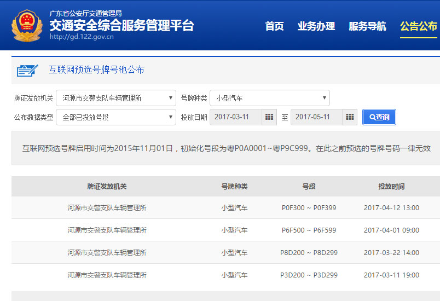Select the 公告公布 tab
Screen dimensions: 440x301
[x=419, y=26]
